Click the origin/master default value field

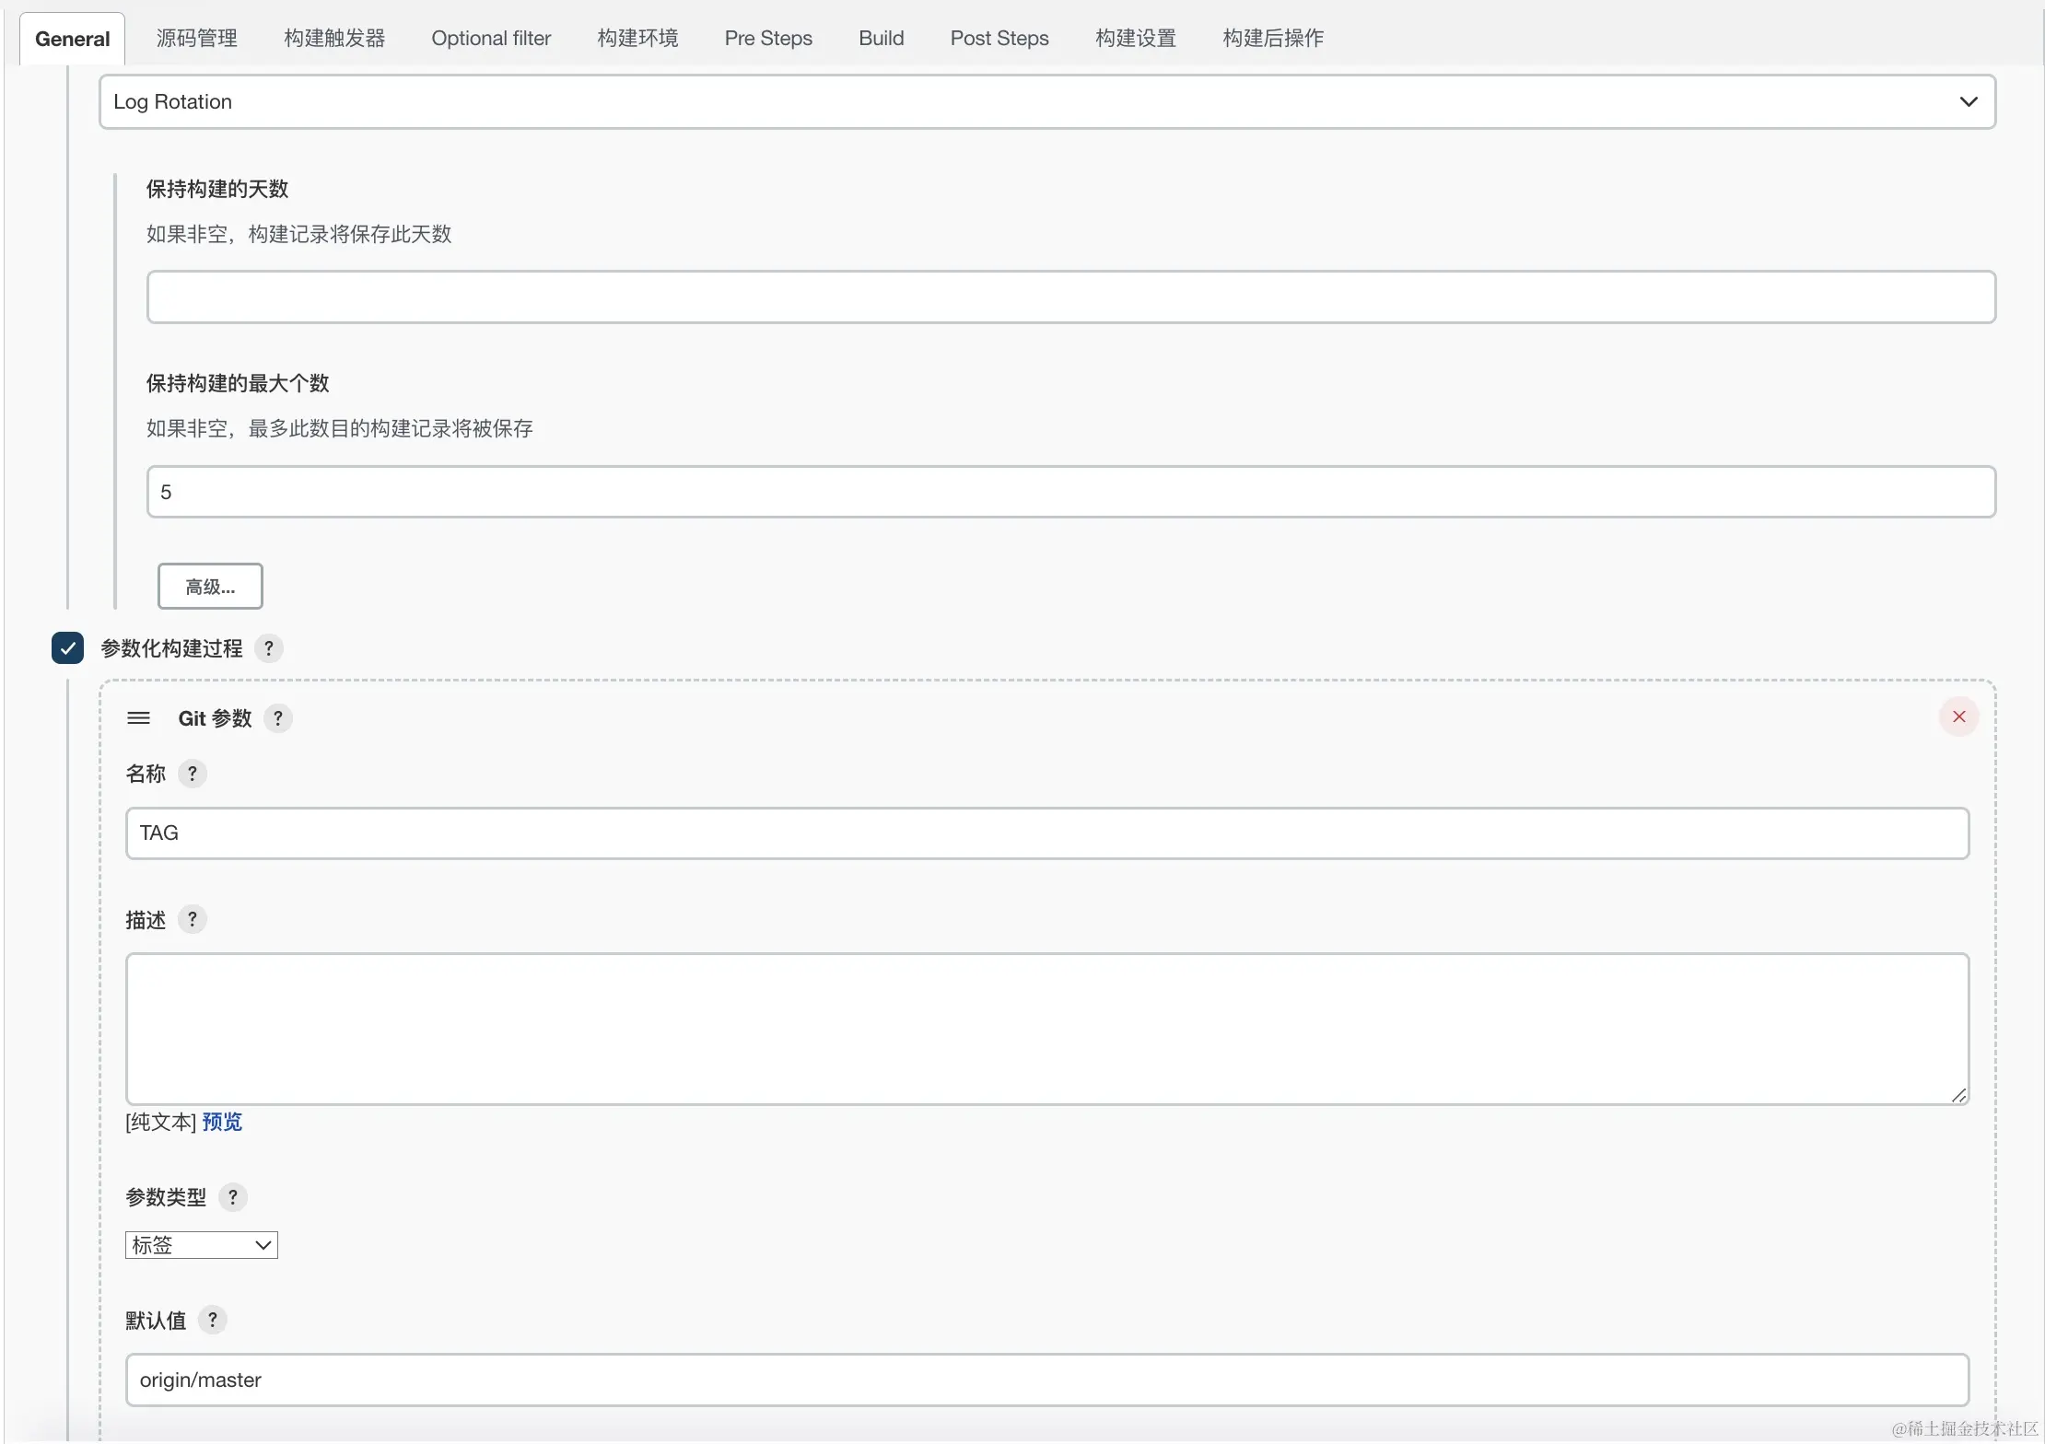[1046, 1380]
